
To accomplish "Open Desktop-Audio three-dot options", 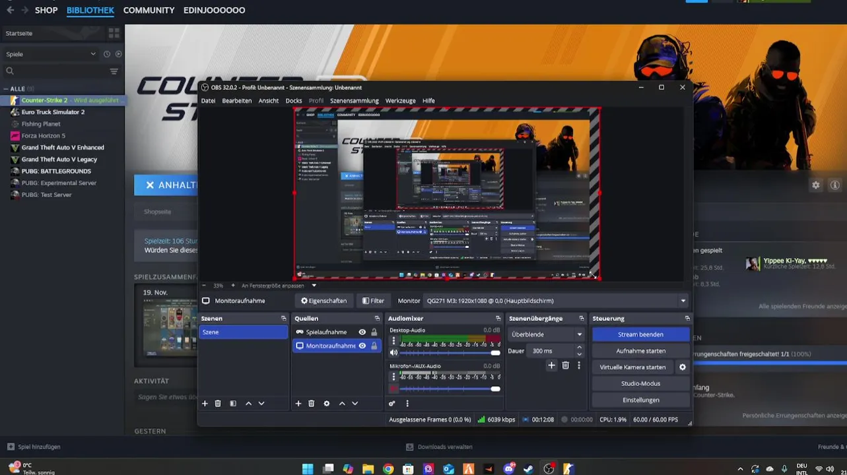I will [394, 341].
